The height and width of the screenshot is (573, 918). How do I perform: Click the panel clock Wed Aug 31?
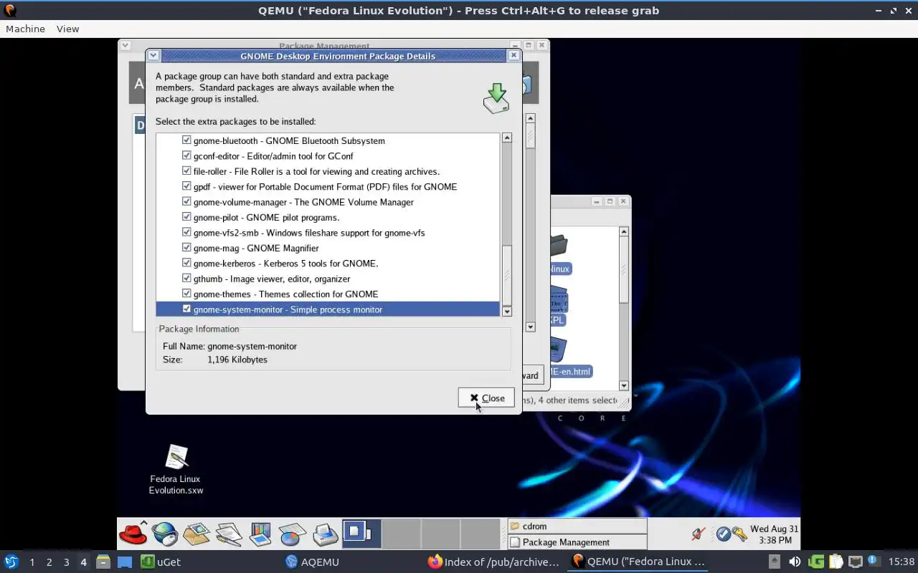pyautogui.click(x=774, y=534)
